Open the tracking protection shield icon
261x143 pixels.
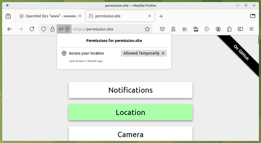(x=44, y=29)
